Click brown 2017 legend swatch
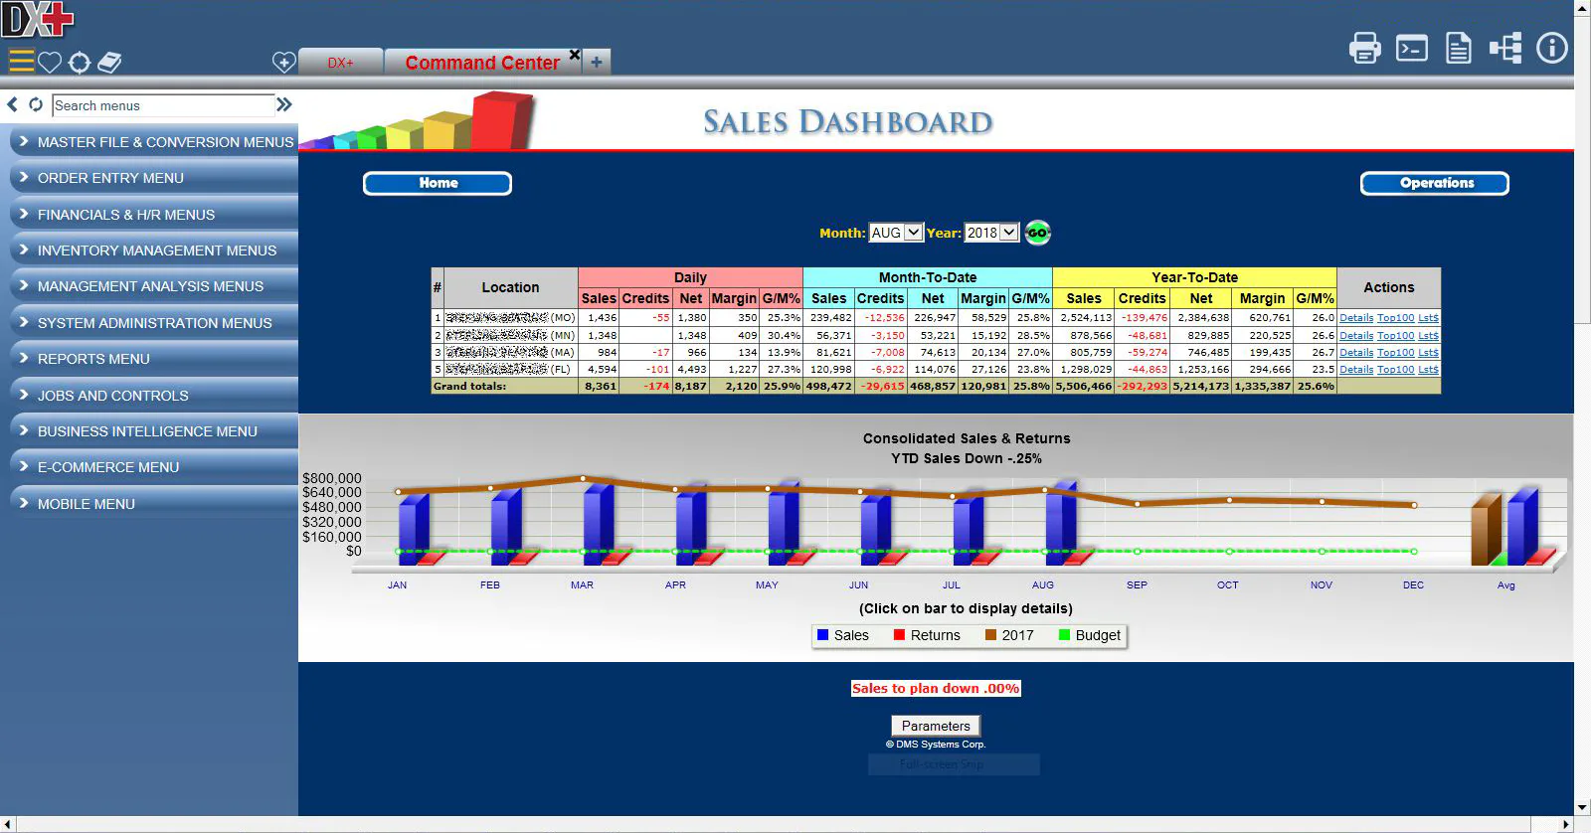 (990, 635)
